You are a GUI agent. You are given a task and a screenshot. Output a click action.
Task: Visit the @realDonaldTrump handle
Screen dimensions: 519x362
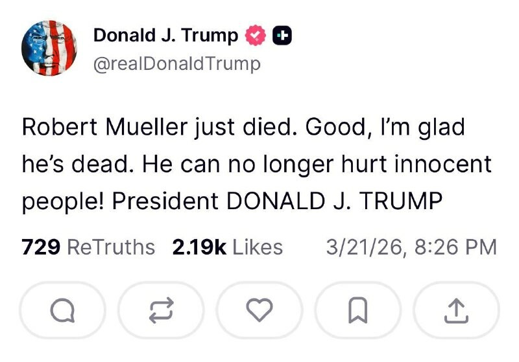point(177,63)
